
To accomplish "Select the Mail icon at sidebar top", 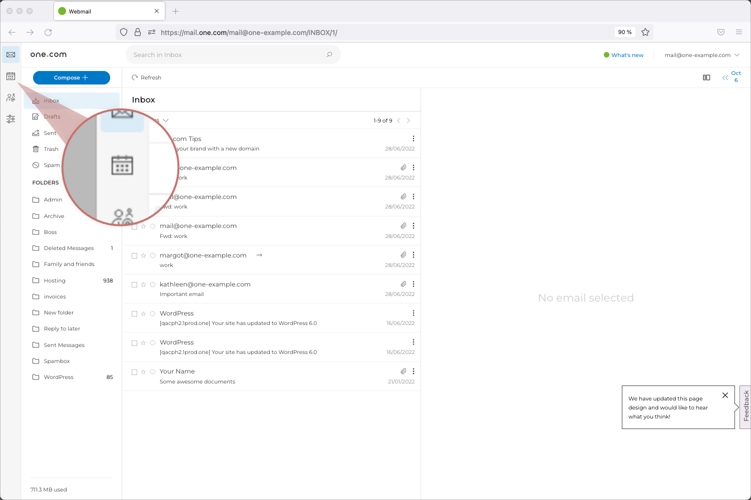I will [11, 54].
